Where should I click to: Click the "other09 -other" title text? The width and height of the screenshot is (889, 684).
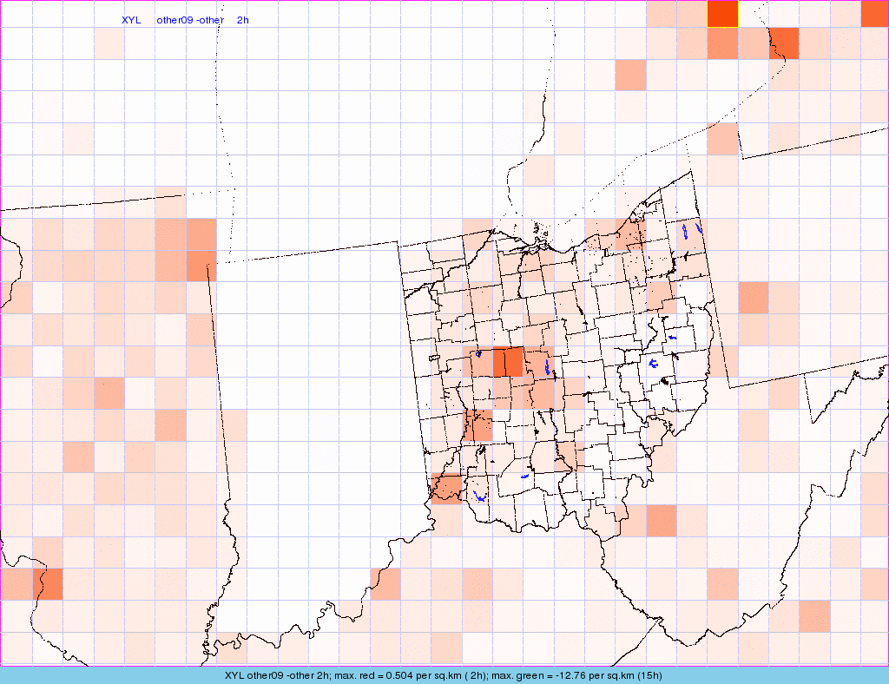coord(189,20)
